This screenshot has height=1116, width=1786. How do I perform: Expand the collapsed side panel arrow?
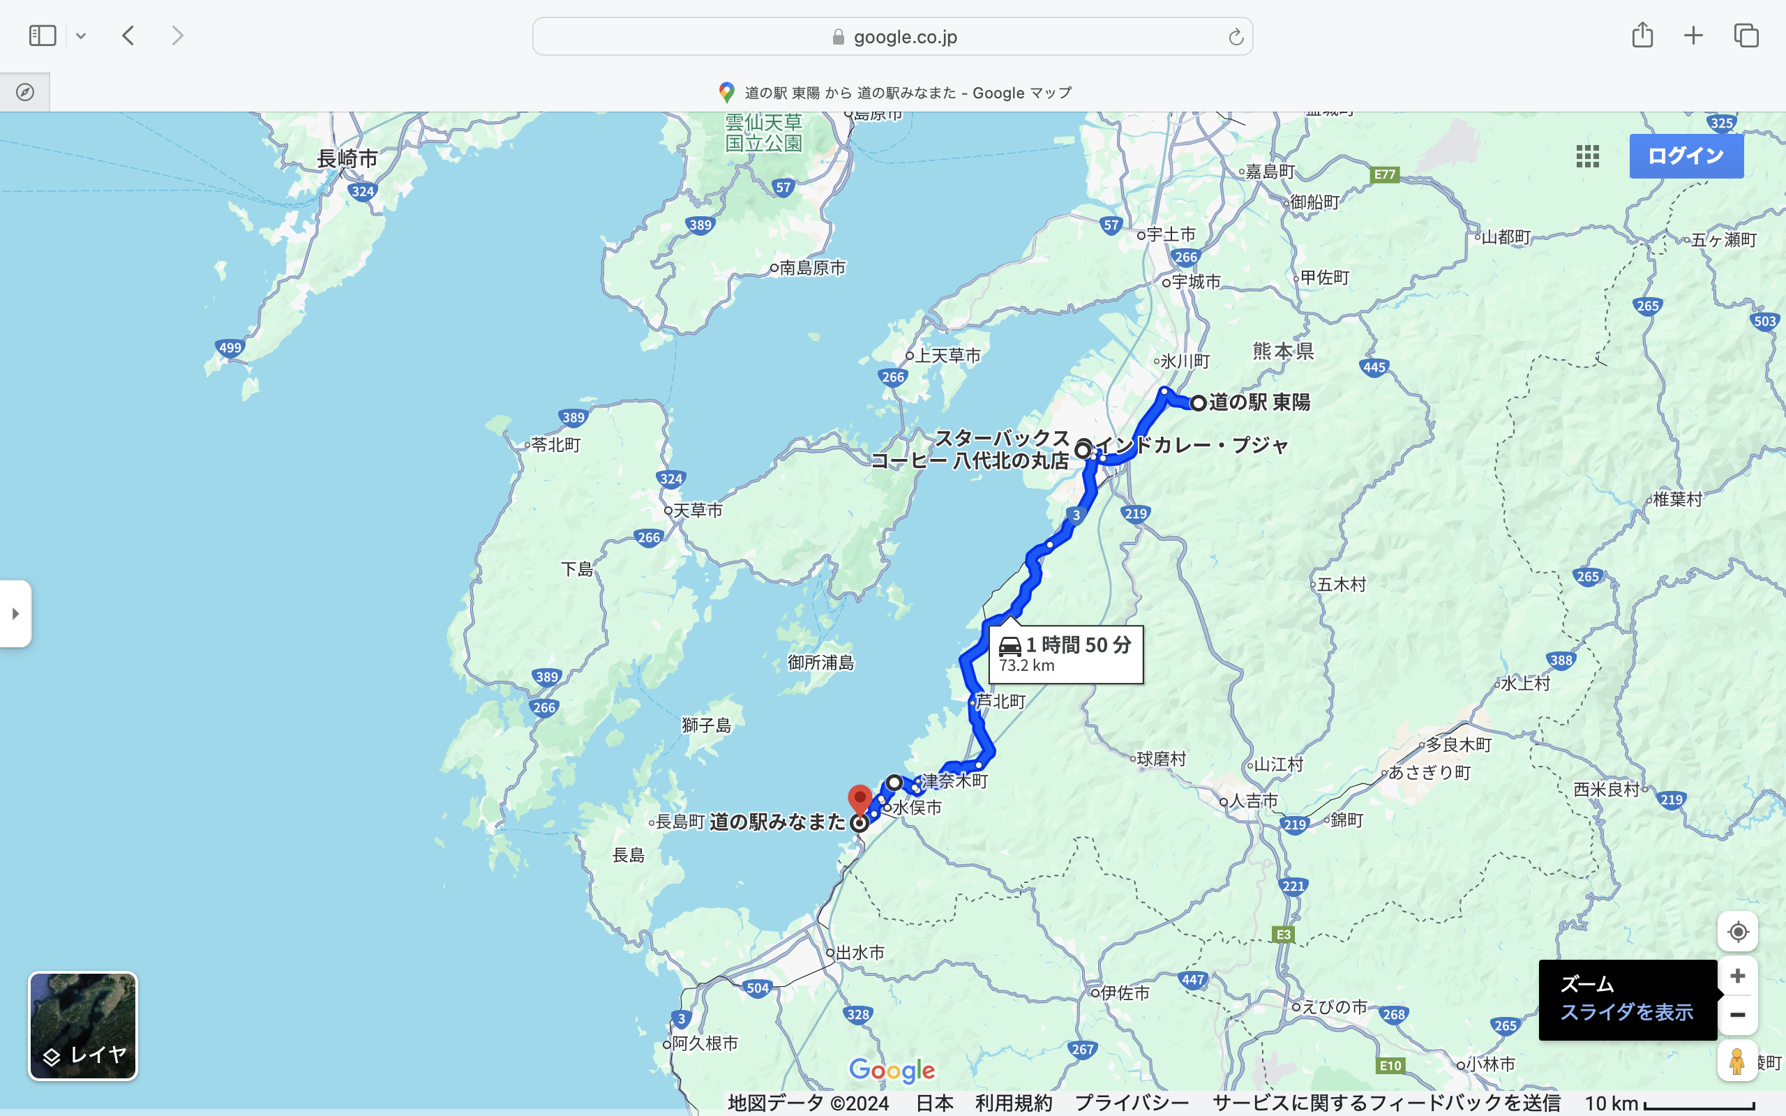tap(15, 613)
